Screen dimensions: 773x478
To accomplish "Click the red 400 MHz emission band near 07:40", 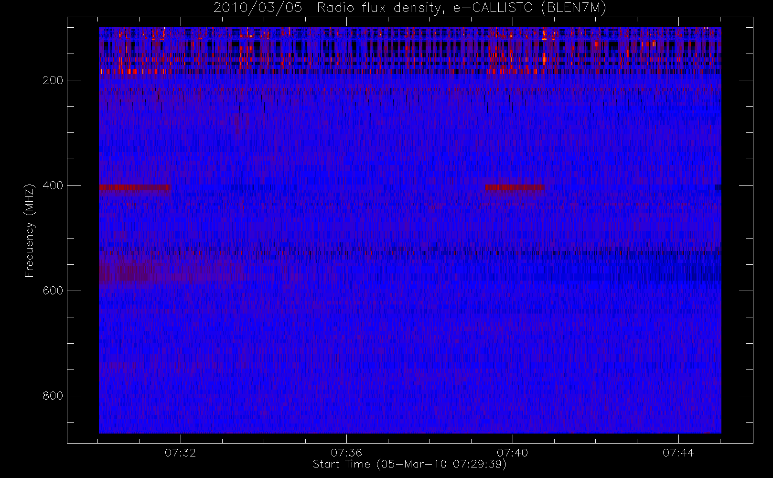I will tap(515, 187).
